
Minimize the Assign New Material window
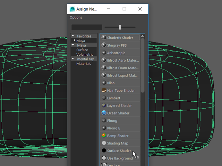[109, 9]
